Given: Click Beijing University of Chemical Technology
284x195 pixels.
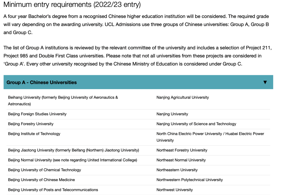Looking at the screenshot, I should [44, 170].
